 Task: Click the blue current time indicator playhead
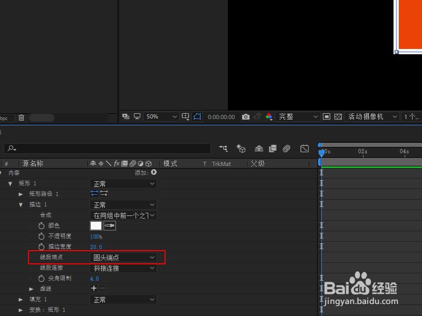click(321, 153)
